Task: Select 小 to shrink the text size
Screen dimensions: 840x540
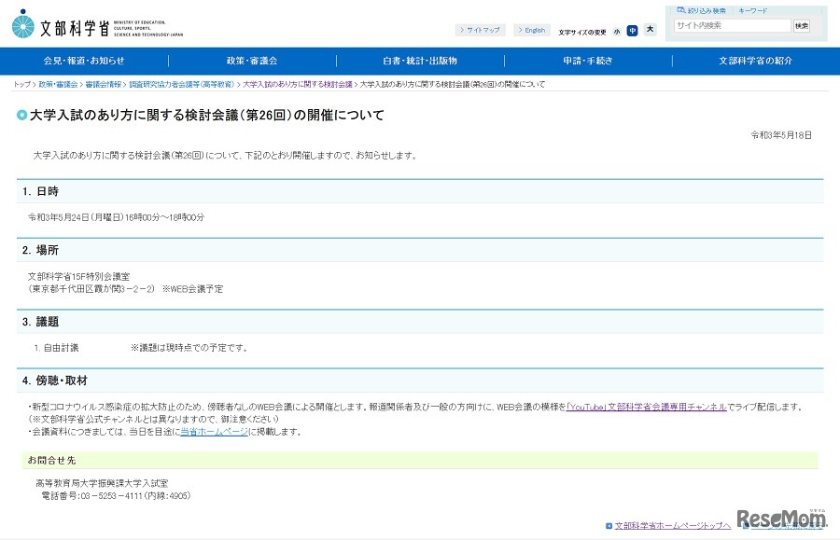Action: (x=616, y=30)
